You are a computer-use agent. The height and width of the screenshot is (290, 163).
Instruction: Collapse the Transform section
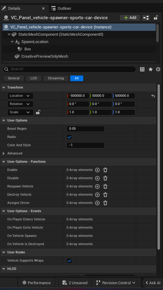pos(4,88)
